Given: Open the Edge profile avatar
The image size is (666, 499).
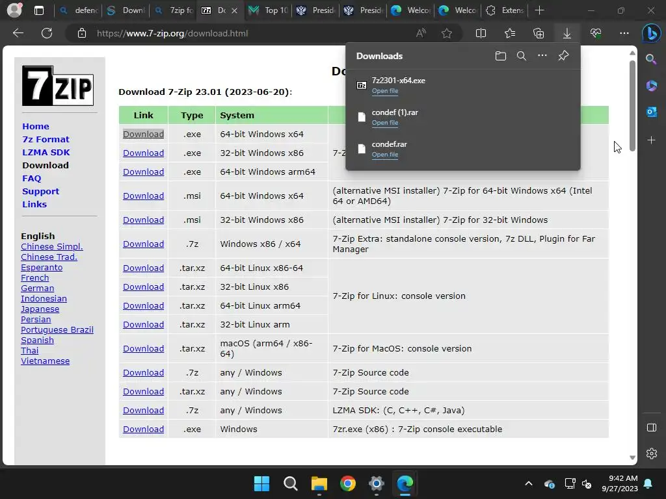Looking at the screenshot, I should [14, 10].
